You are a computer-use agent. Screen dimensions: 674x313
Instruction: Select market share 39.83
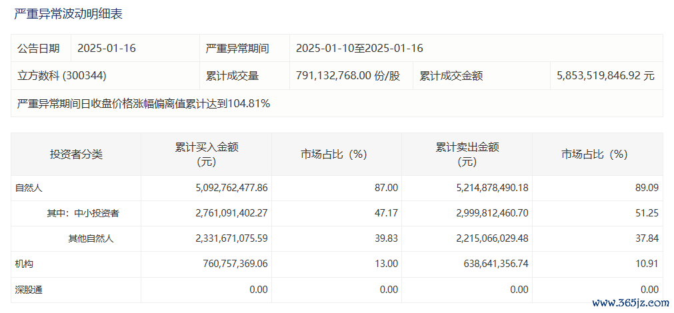click(387, 238)
